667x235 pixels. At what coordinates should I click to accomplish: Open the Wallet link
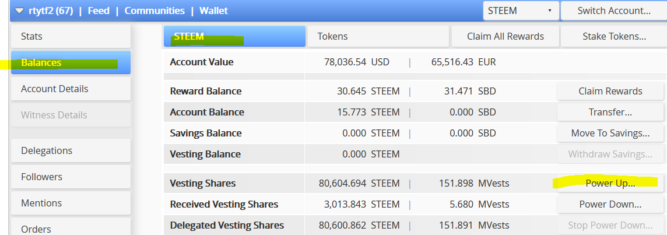[x=213, y=10]
